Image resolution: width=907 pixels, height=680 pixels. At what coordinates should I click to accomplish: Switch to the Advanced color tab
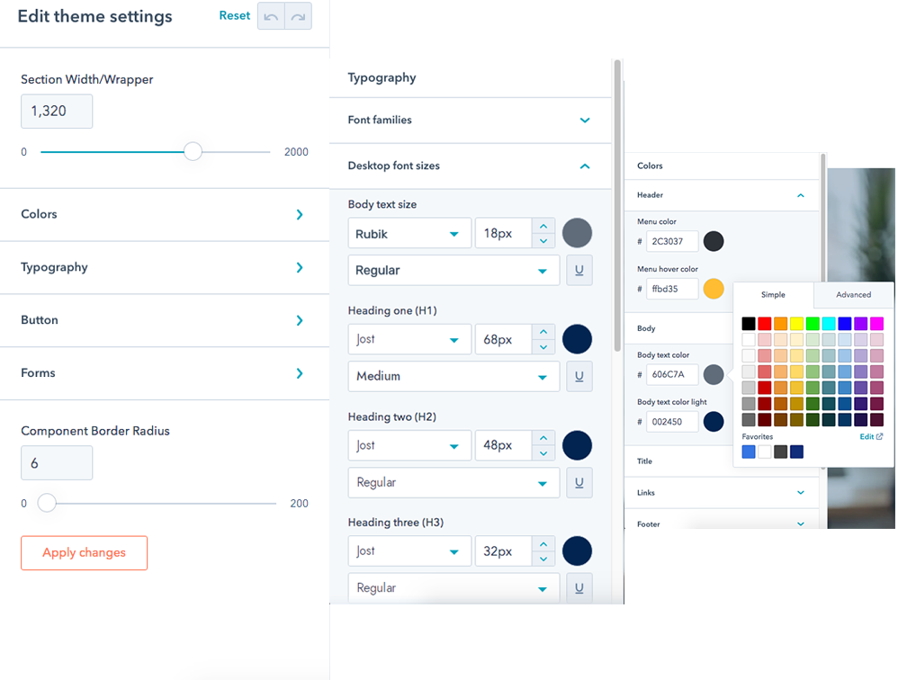click(852, 294)
